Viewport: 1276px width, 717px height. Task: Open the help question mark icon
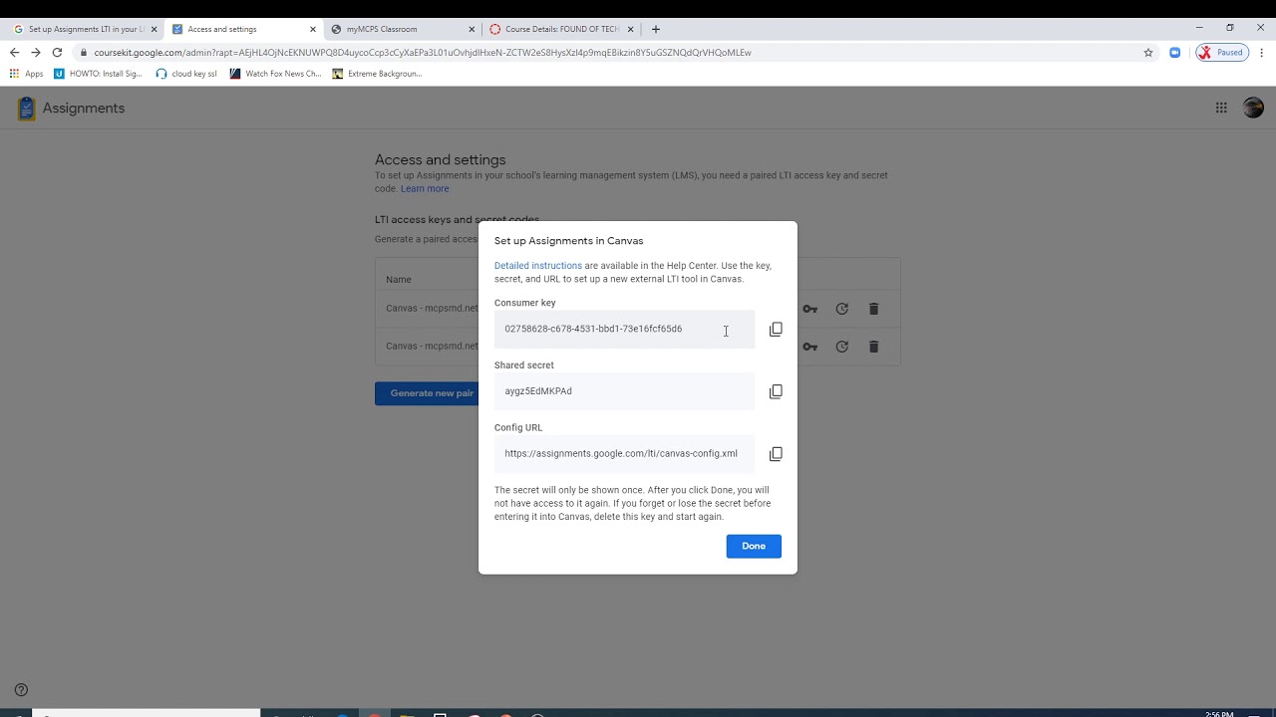(21, 690)
